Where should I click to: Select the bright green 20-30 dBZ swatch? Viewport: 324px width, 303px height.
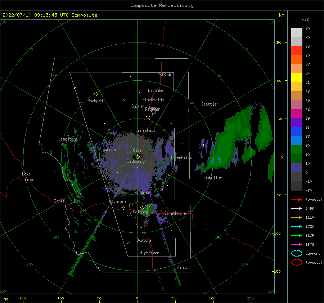[x=297, y=150]
